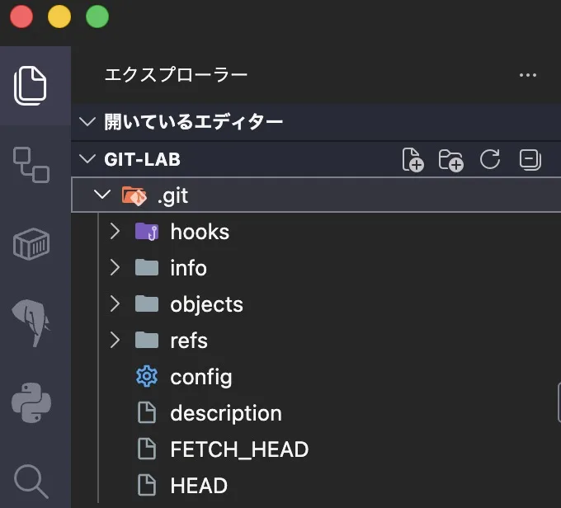Open the Python view in activity bar
Screen dimensions: 561x508
[31, 402]
